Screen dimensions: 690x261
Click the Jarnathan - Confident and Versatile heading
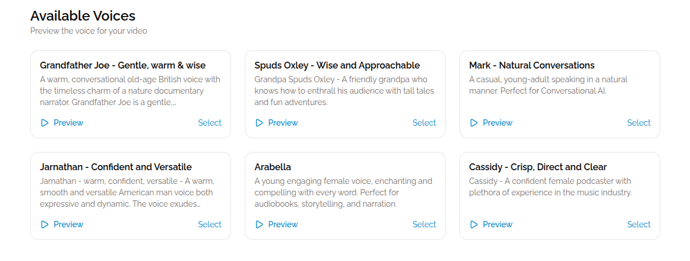coord(116,167)
